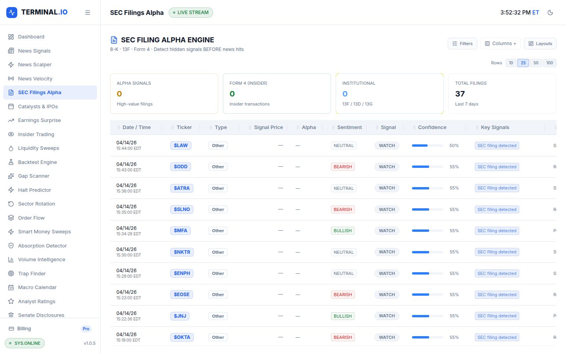This screenshot has width=566, height=353.
Task: Toggle dark mode moon icon
Action: click(x=550, y=13)
